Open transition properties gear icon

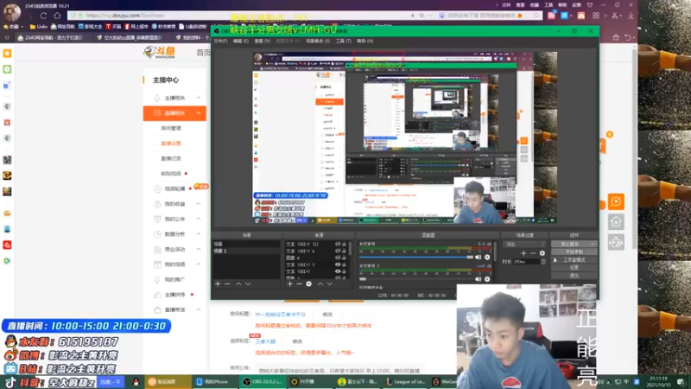(x=542, y=253)
